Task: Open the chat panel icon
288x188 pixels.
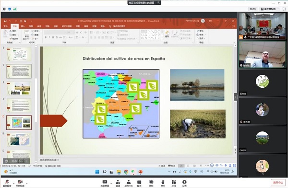Action: click(139, 183)
